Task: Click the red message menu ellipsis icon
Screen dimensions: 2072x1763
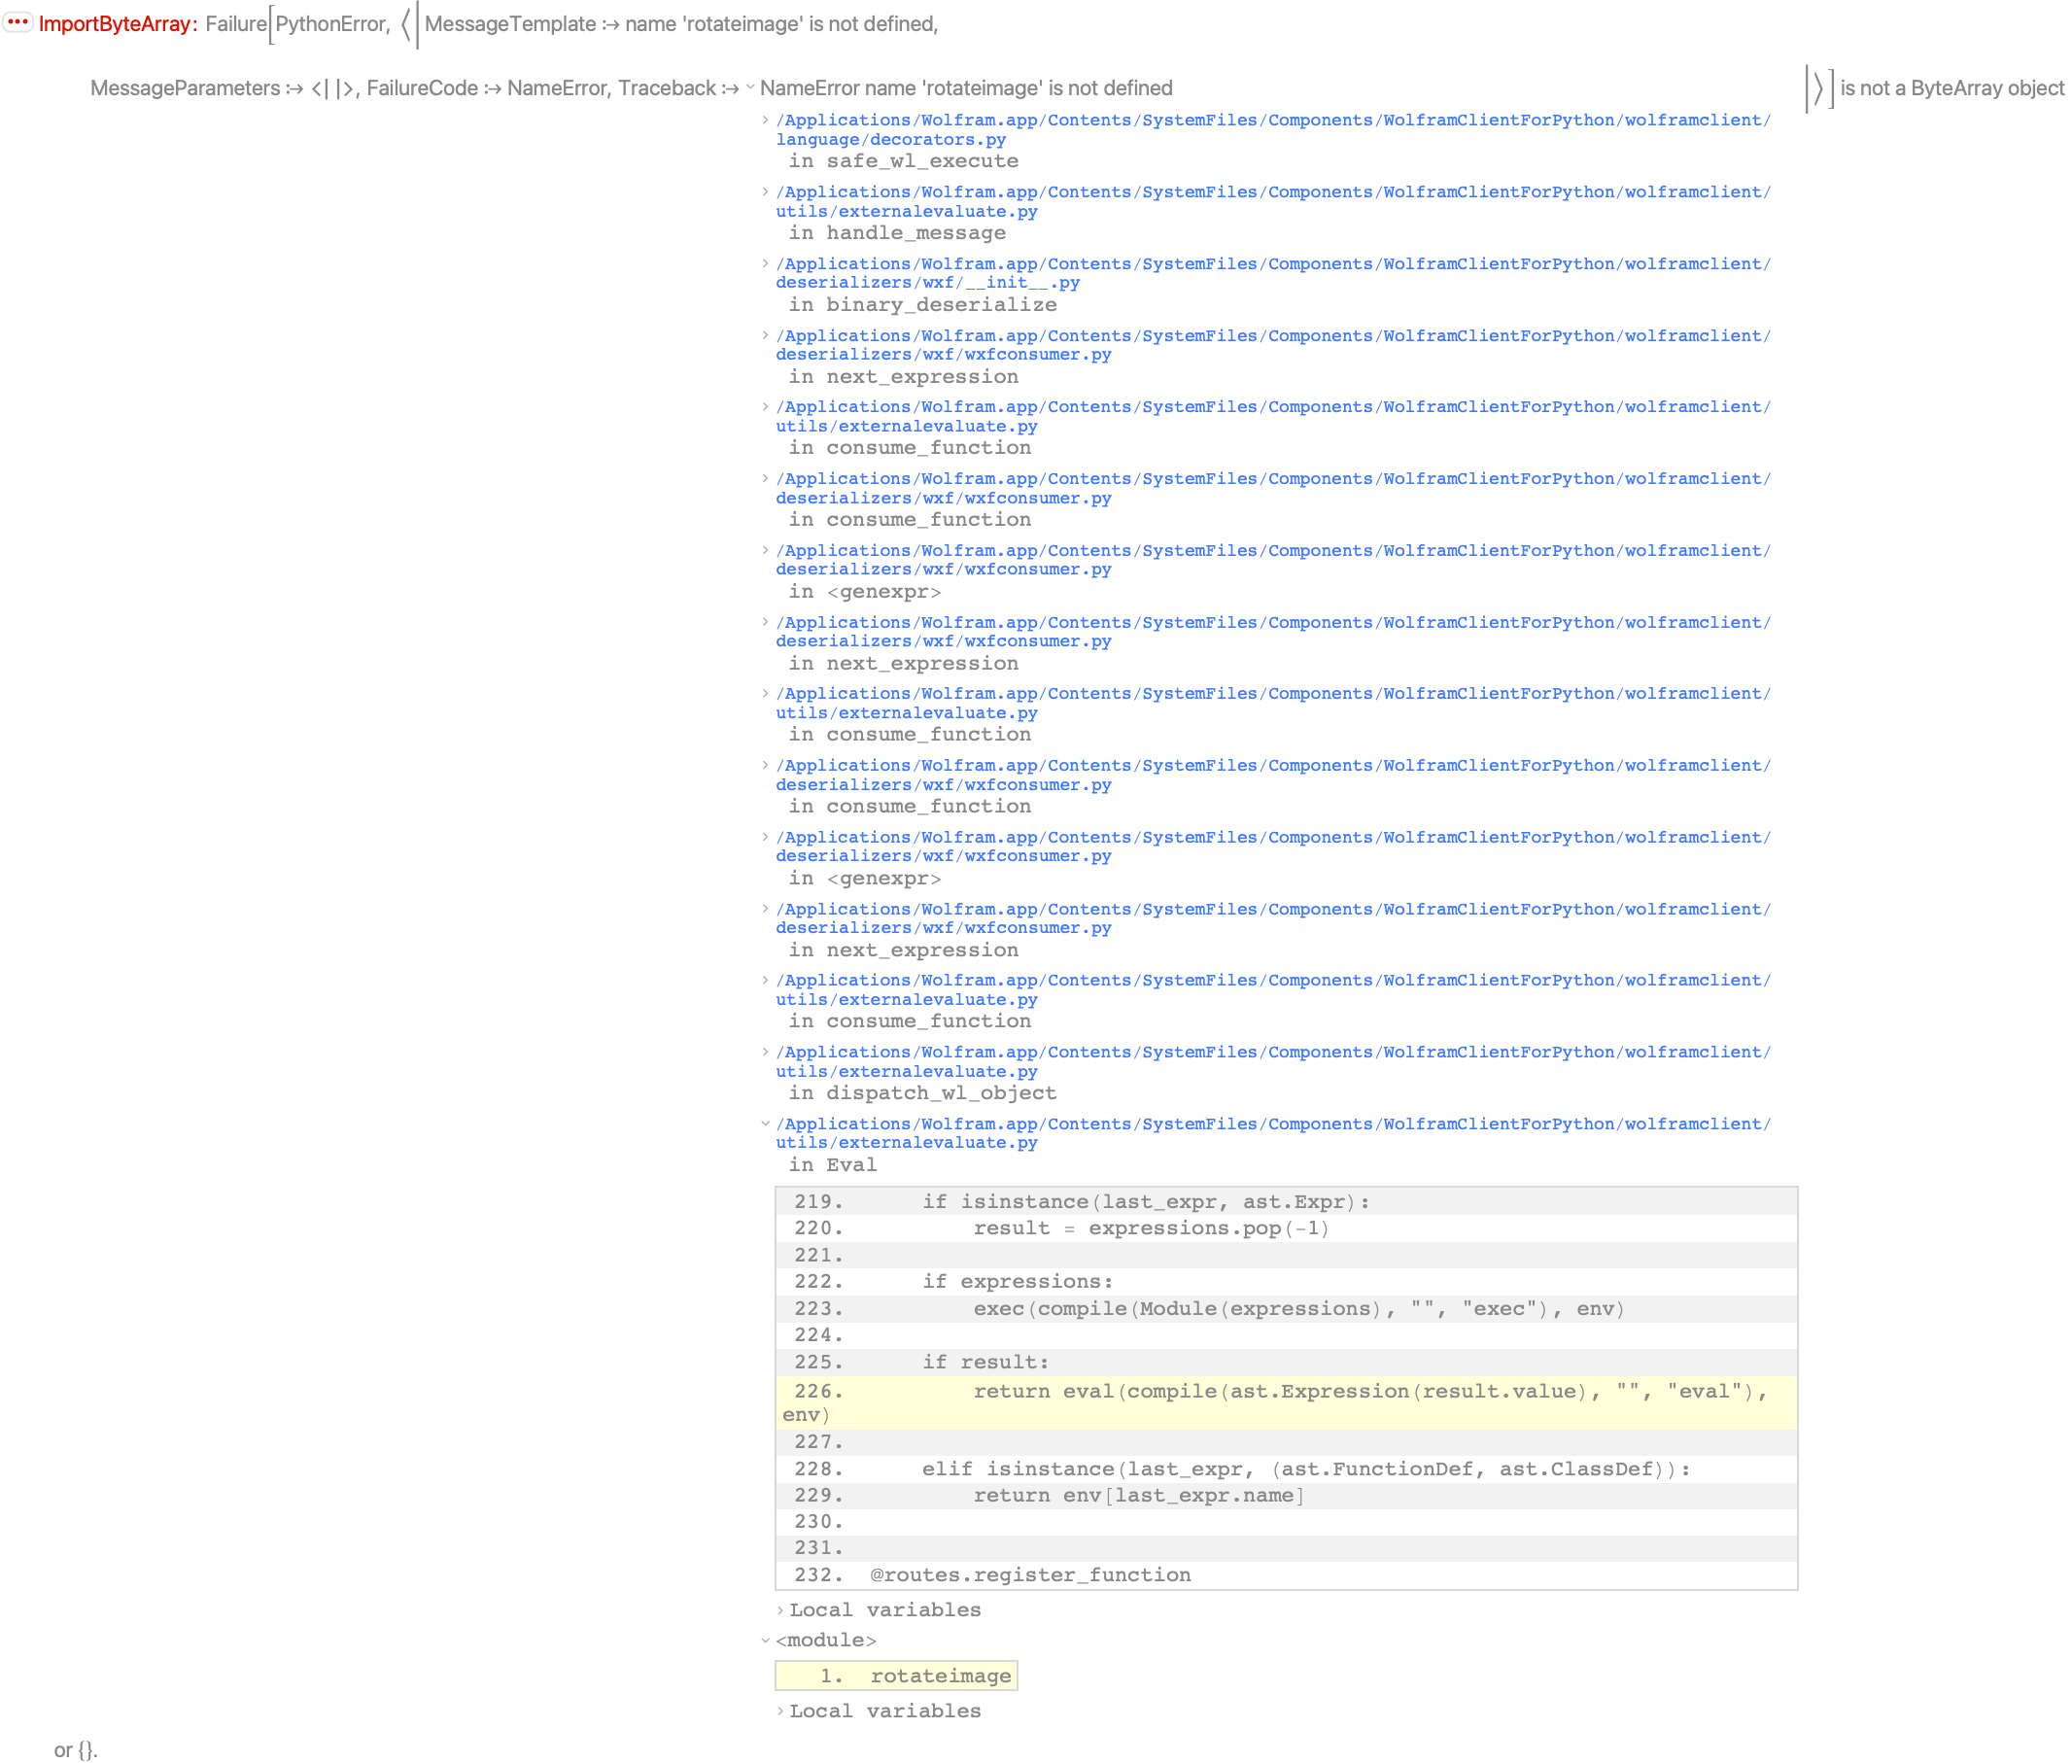Action: [x=17, y=22]
